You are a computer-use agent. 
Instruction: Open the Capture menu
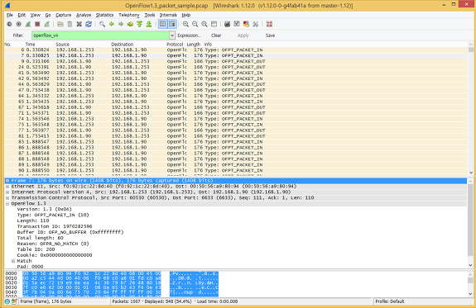point(64,15)
